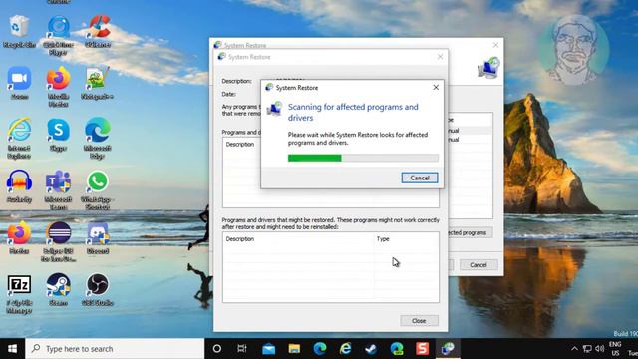Viewport: 638px width, 359px height.
Task: Open the Windows Start menu
Action: (12, 349)
